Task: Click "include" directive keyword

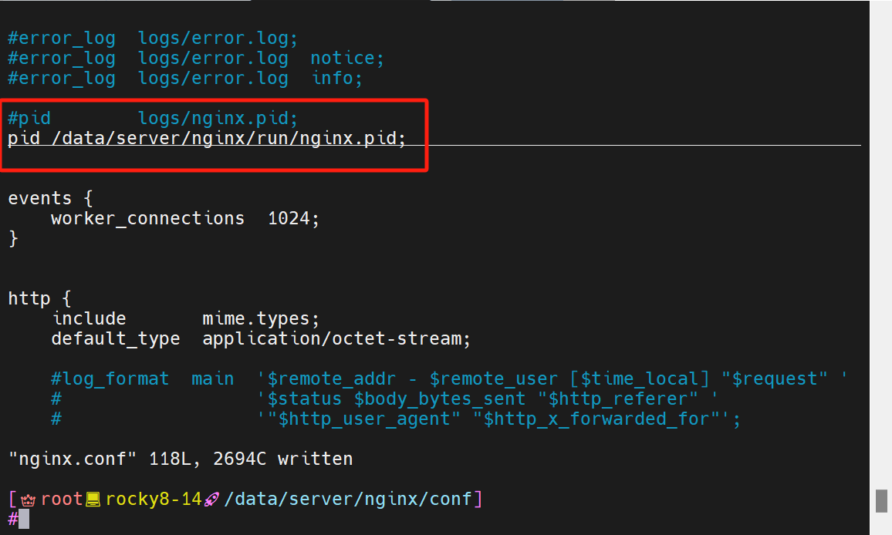Action: 89,318
